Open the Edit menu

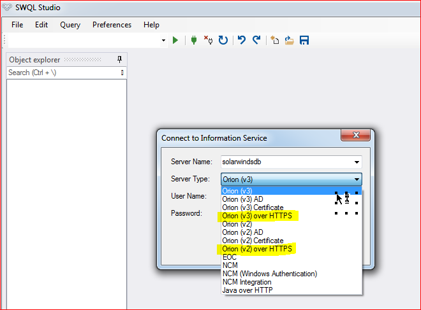point(41,25)
